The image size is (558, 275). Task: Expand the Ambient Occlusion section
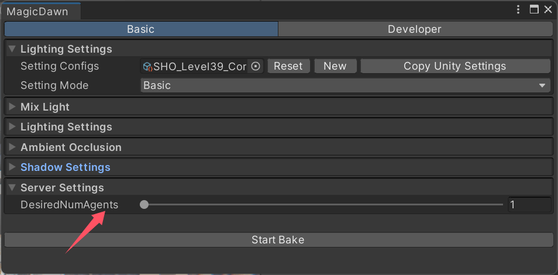tap(12, 147)
